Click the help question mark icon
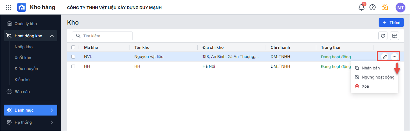 pyautogui.click(x=373, y=7)
